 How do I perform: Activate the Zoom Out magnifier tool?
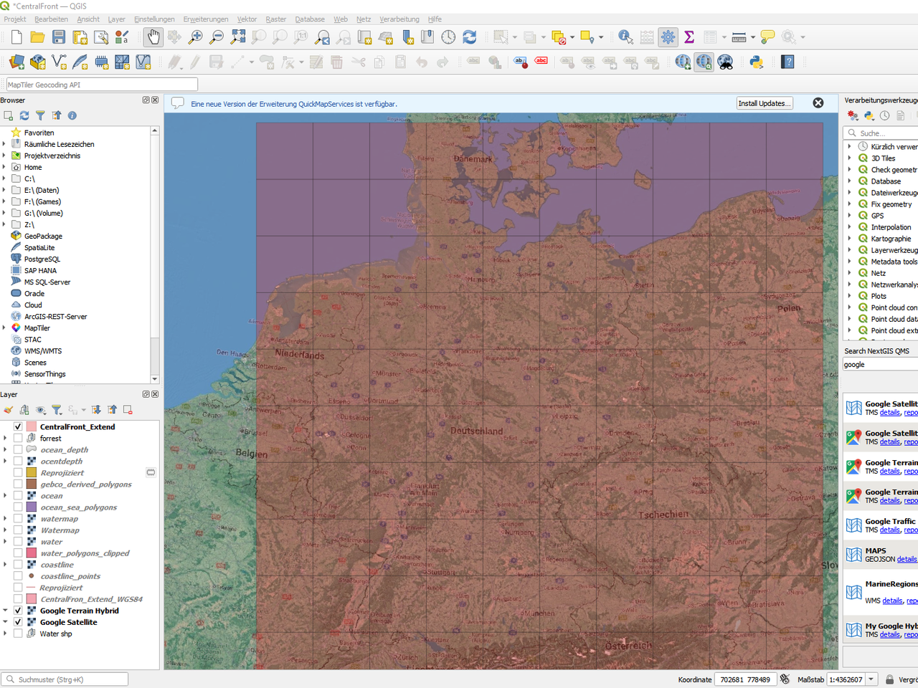tap(216, 37)
